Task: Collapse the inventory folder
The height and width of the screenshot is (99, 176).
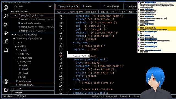Action: 17,54
